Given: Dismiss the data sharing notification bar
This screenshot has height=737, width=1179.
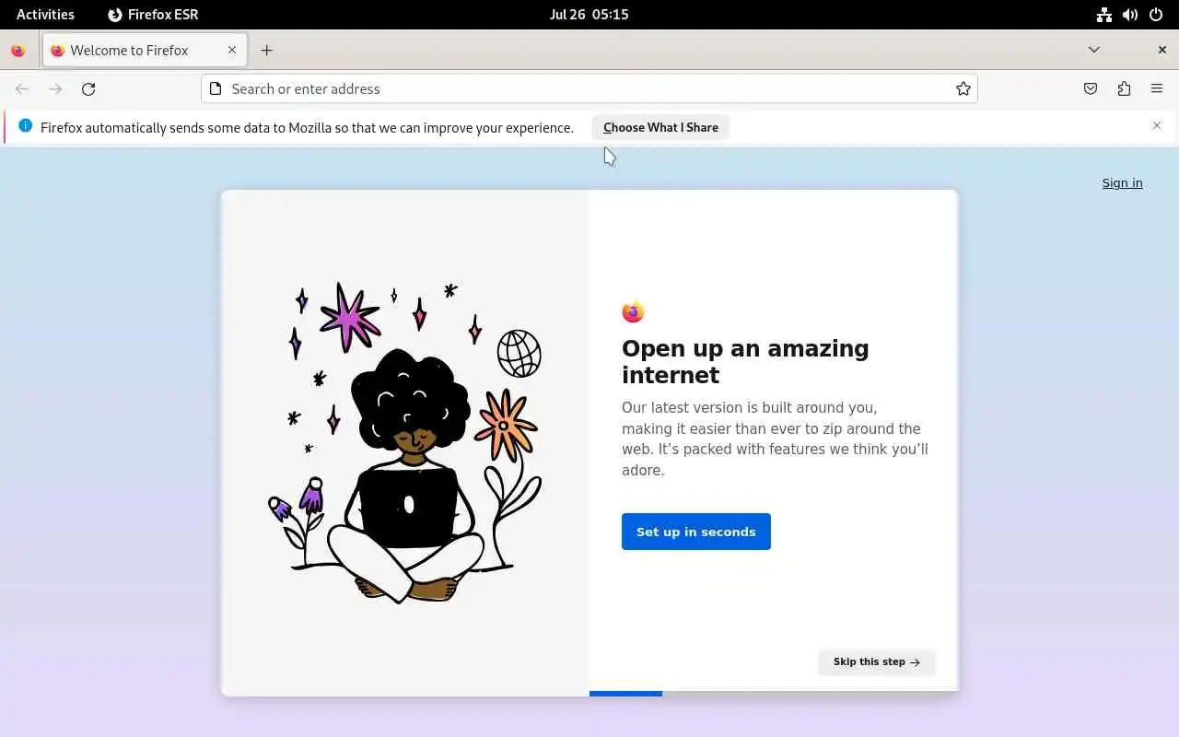Looking at the screenshot, I should pyautogui.click(x=1157, y=125).
